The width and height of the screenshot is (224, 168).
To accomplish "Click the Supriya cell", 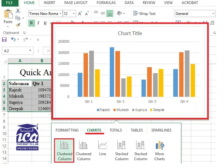I will coord(20,102).
